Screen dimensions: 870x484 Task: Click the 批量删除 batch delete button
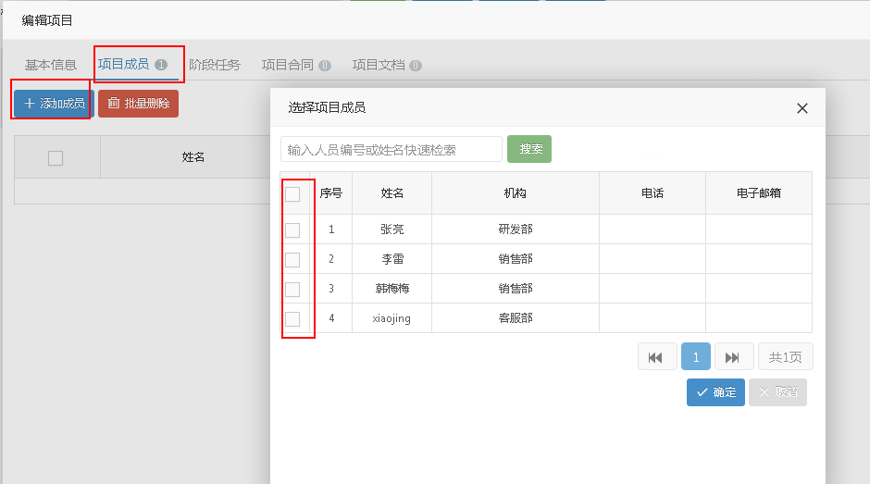coord(138,104)
